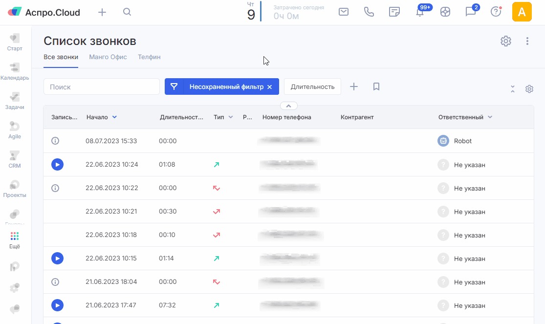Show info for call 08.07.2023 15:33

(x=55, y=141)
